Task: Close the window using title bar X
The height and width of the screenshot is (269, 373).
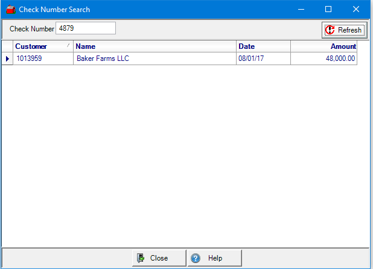Action: pyautogui.click(x=356, y=10)
